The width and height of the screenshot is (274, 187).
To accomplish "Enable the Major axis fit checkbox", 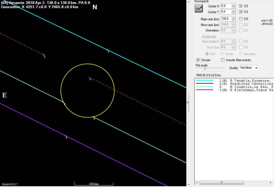I will pos(241,19).
